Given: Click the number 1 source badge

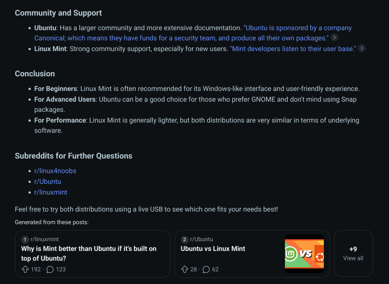Looking at the screenshot, I should pos(25,239).
